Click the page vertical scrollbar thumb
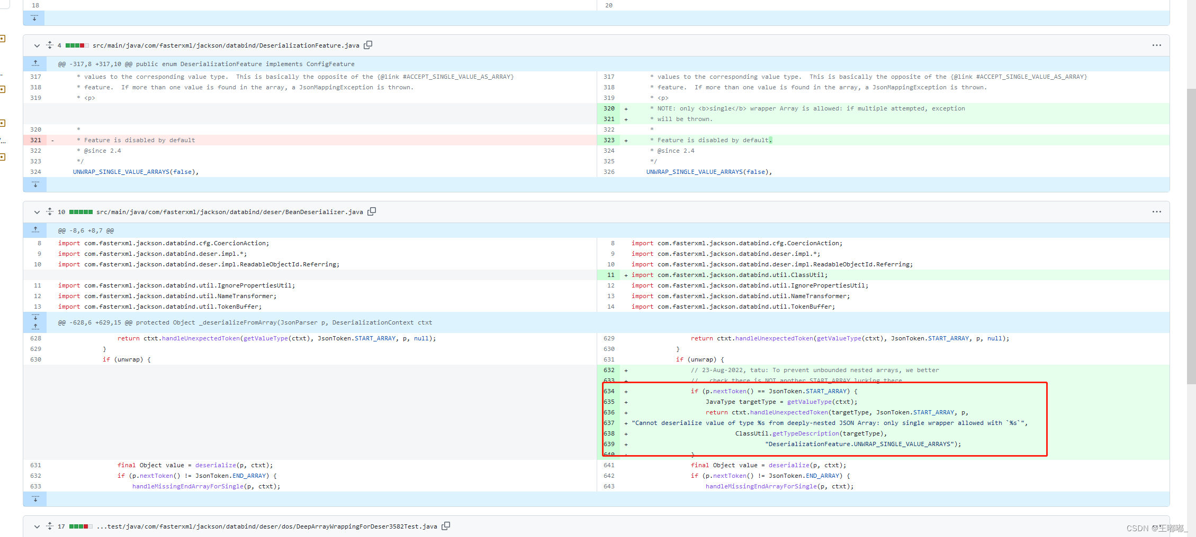 1191,236
